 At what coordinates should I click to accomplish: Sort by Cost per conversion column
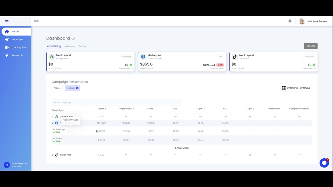tap(300, 109)
